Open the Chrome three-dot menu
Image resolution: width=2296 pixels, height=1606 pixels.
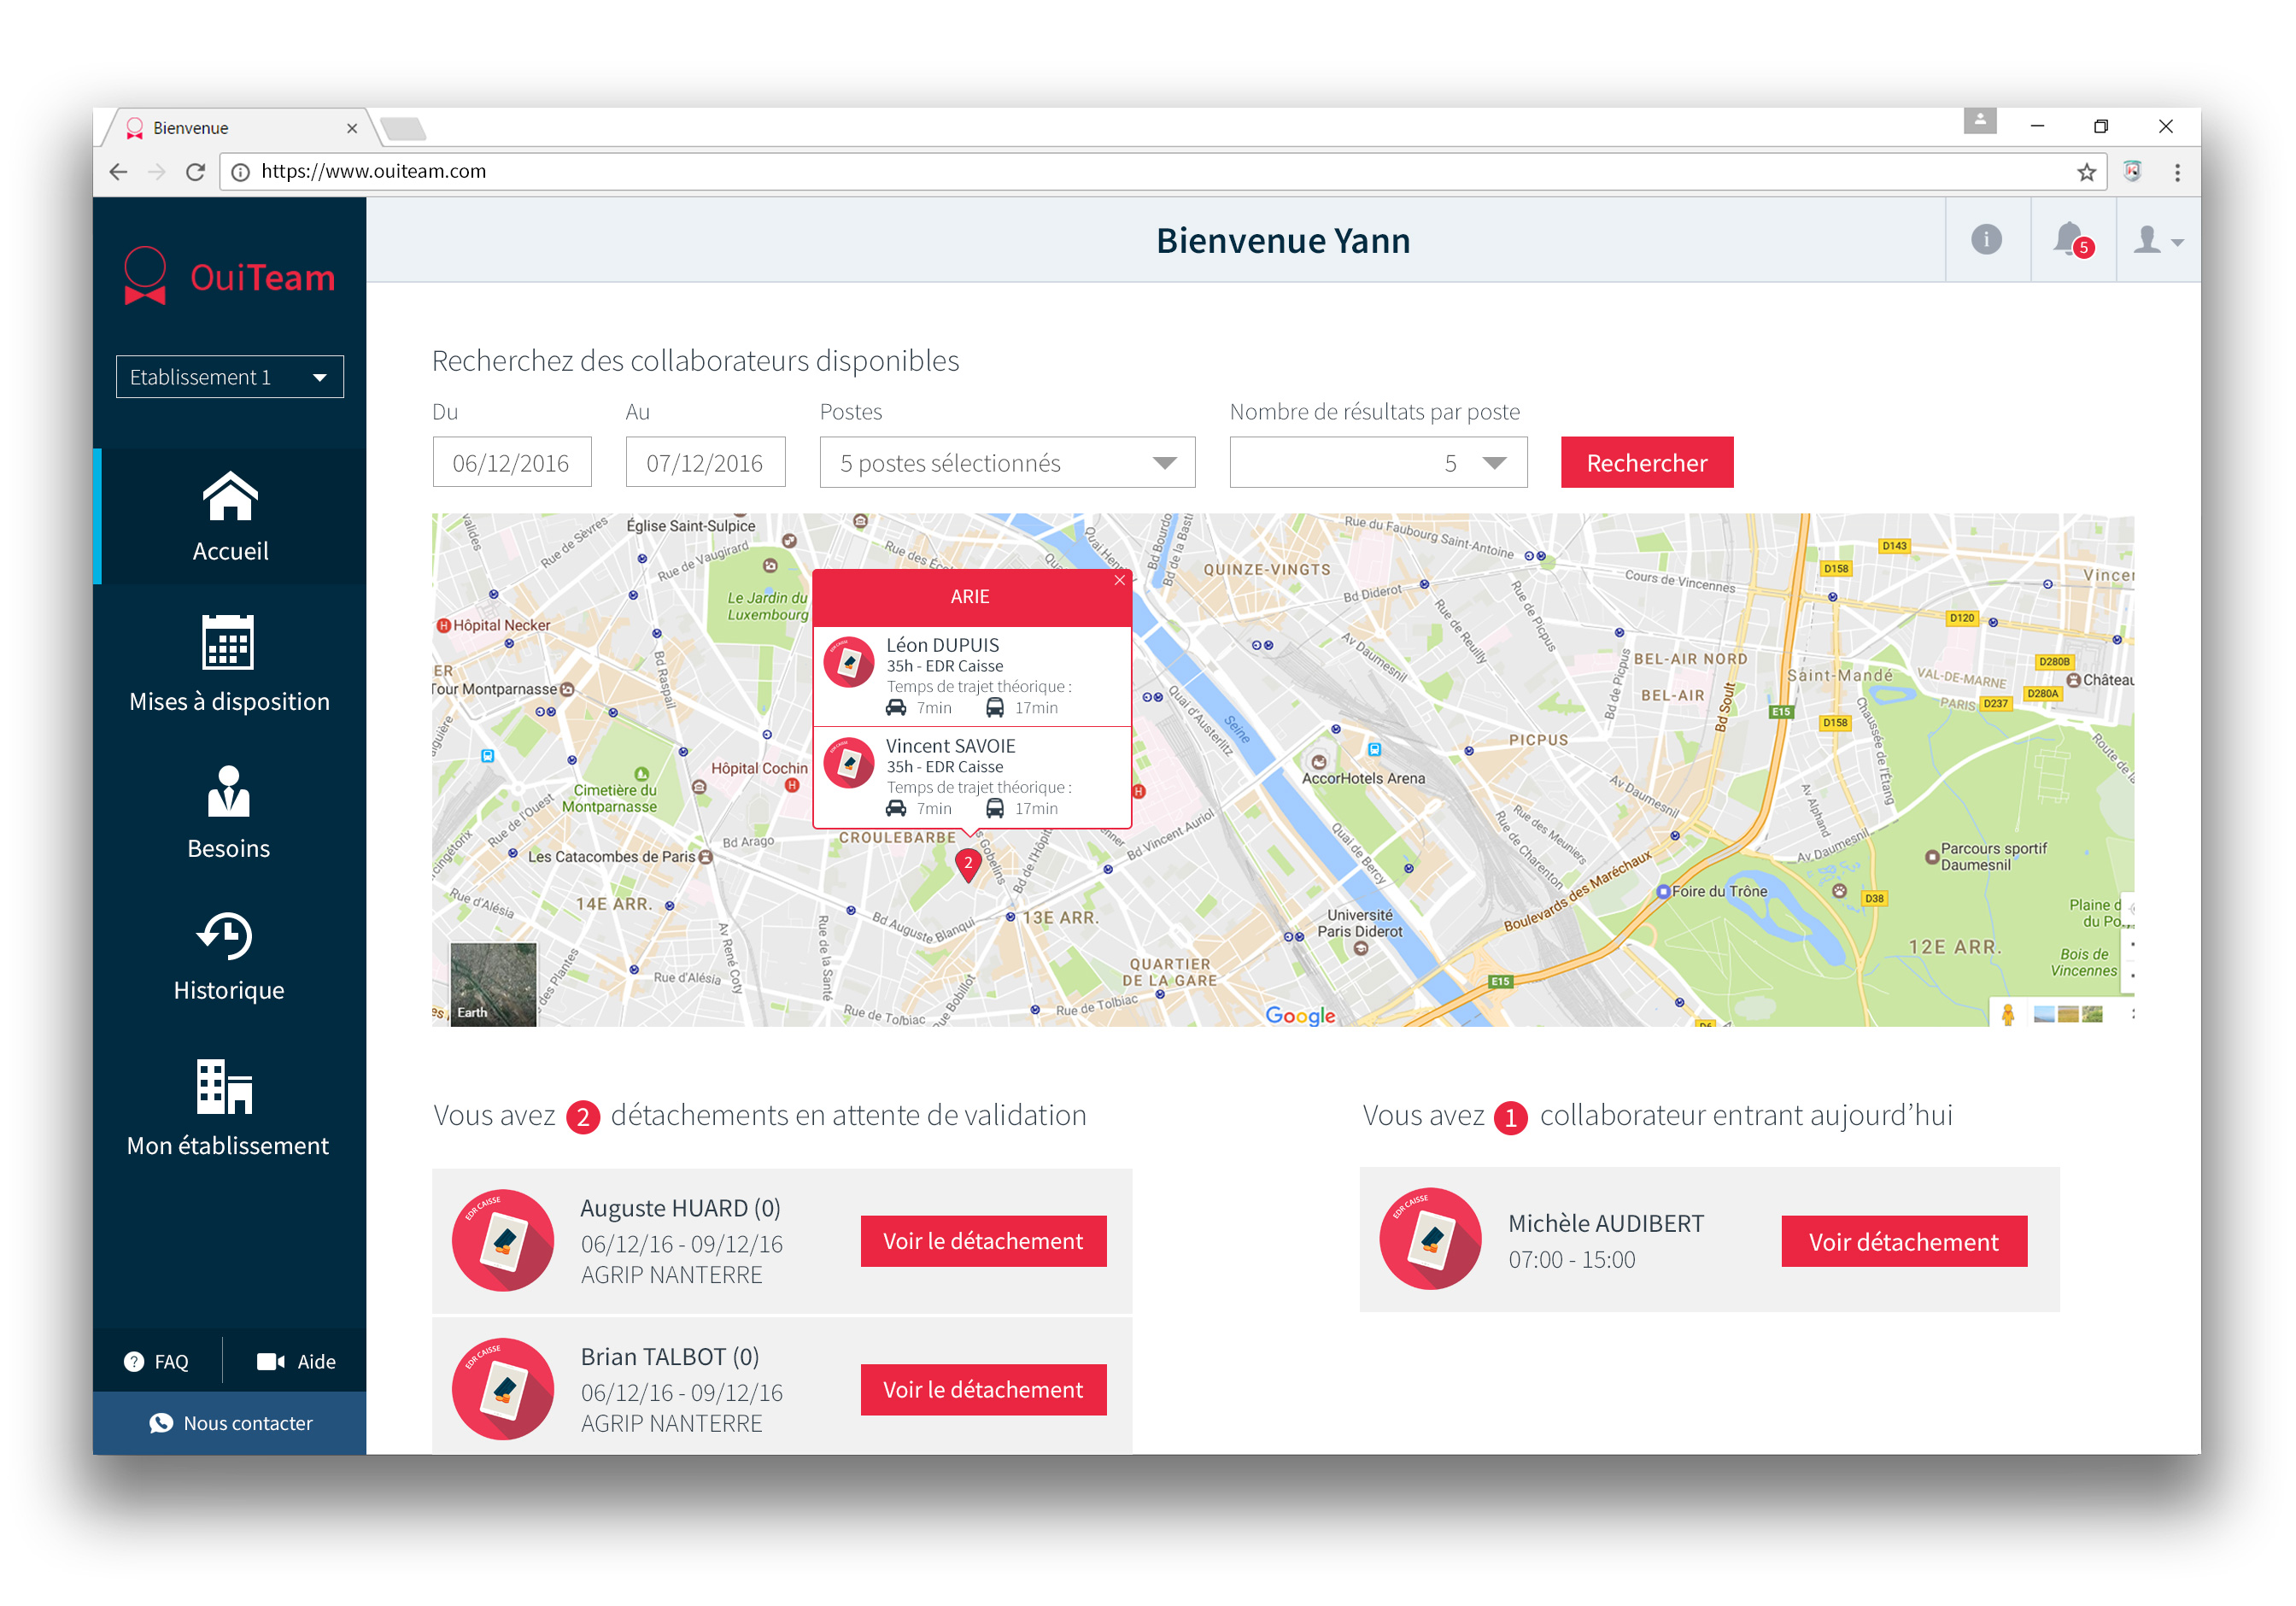click(x=2177, y=172)
